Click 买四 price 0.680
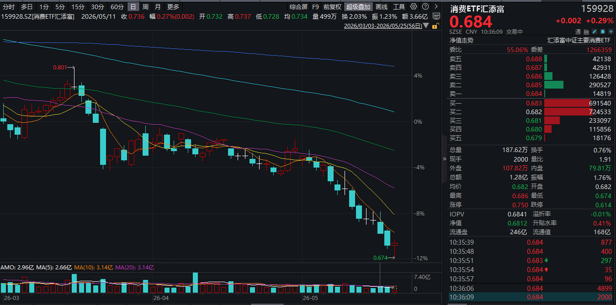Viewport: 616px width, 305px height. click(x=534, y=129)
